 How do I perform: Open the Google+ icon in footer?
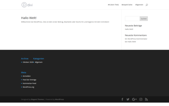click(134, 99)
